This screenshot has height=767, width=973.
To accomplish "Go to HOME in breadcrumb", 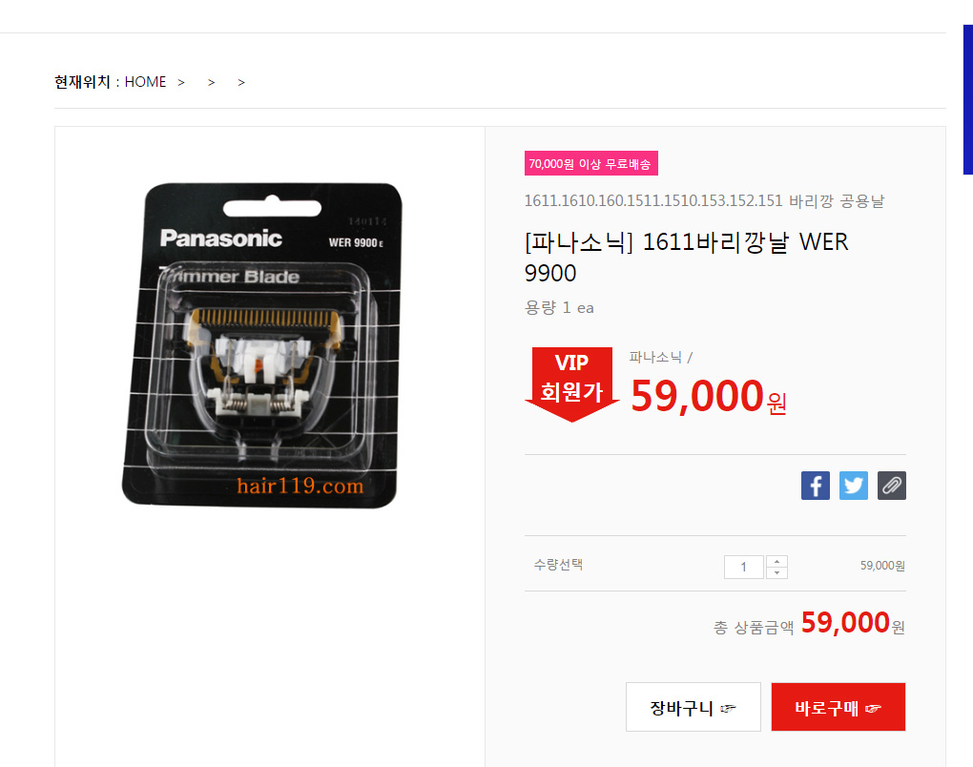I will tap(145, 82).
